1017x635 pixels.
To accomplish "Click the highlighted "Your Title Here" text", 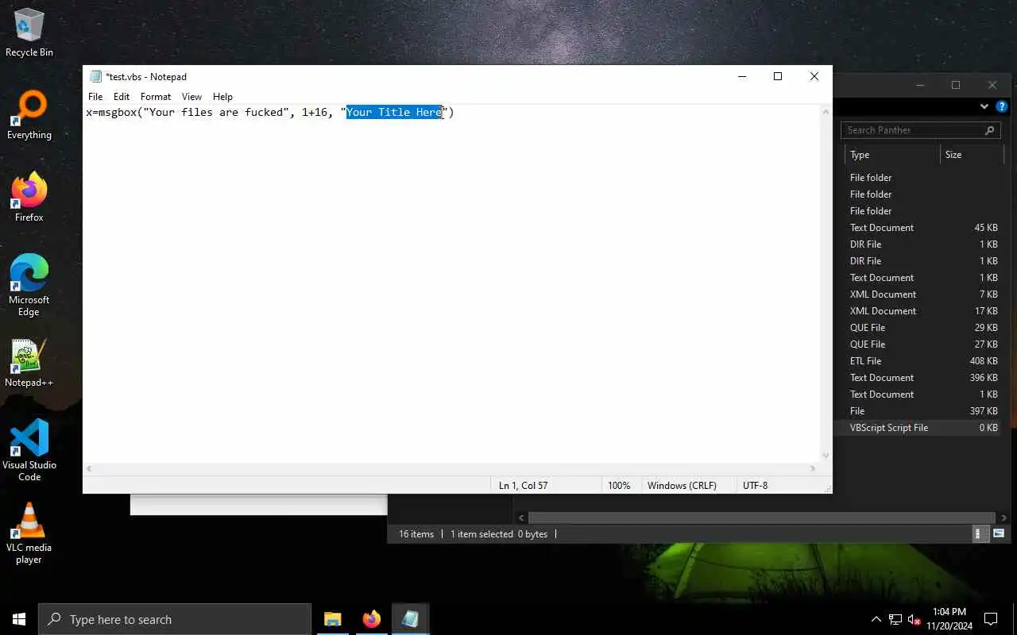I will click(394, 112).
